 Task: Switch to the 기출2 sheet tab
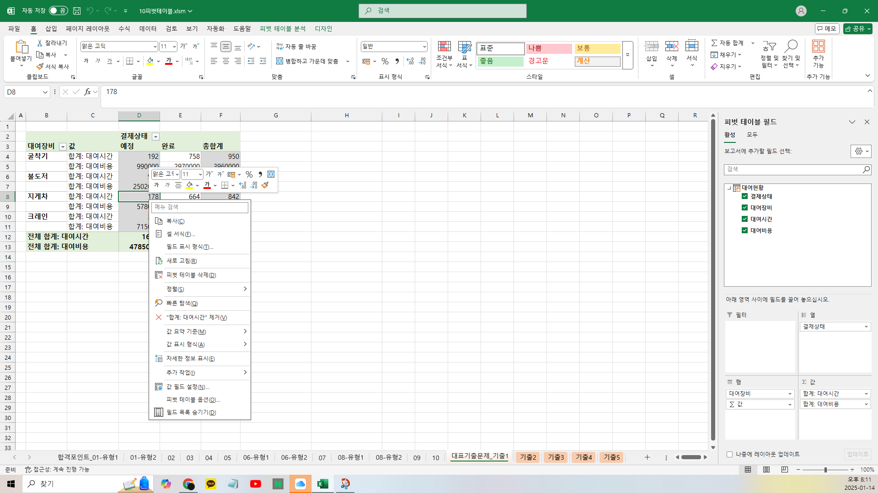[528, 457]
